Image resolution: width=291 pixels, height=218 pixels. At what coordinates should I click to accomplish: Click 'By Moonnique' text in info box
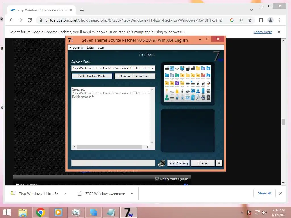click(x=83, y=97)
